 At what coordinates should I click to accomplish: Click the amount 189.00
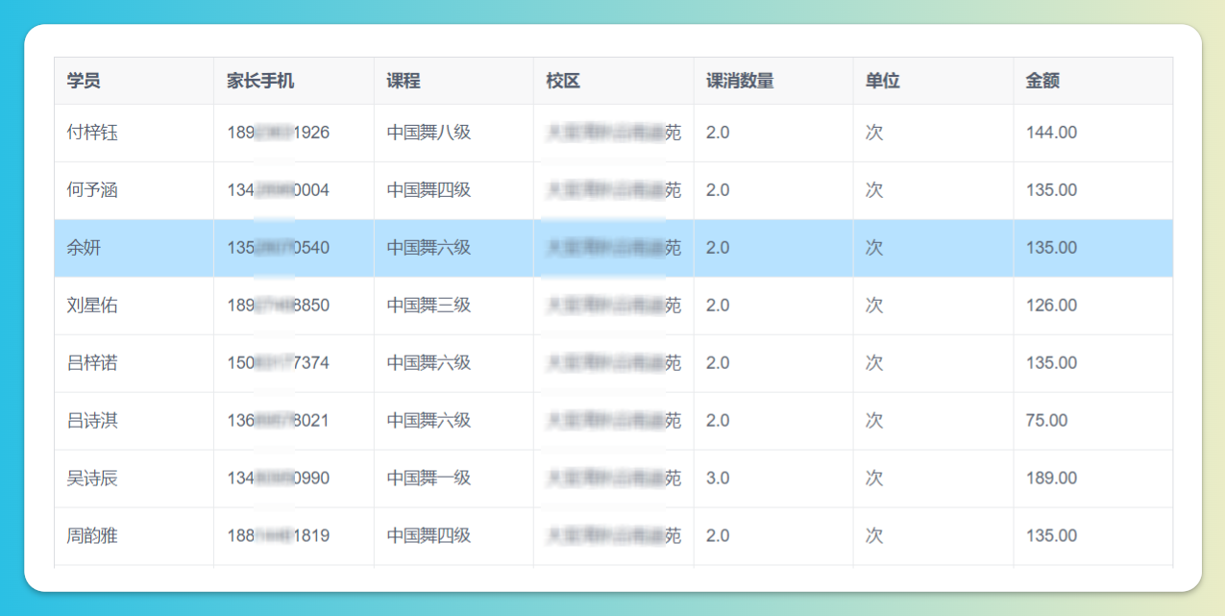point(1052,479)
